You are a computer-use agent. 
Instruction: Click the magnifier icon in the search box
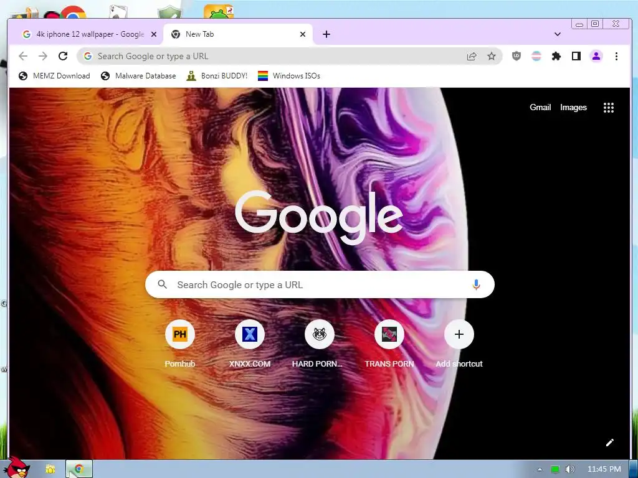click(x=163, y=284)
